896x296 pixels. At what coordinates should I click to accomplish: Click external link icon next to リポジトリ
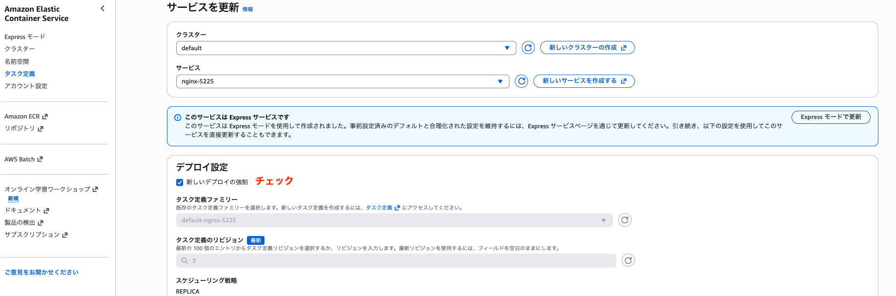pyautogui.click(x=41, y=129)
